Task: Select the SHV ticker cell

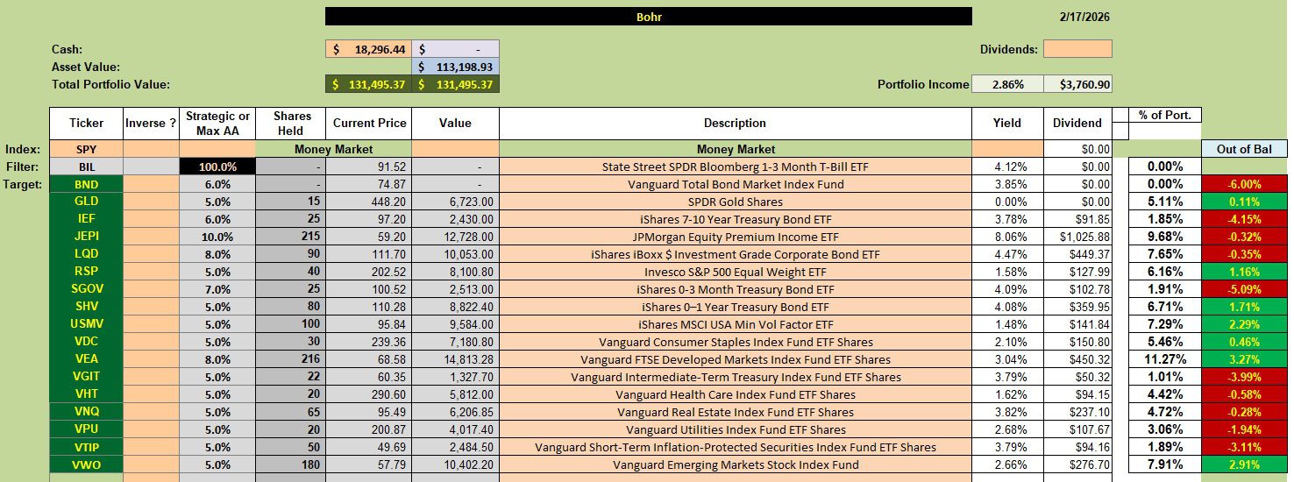Action: 86,307
